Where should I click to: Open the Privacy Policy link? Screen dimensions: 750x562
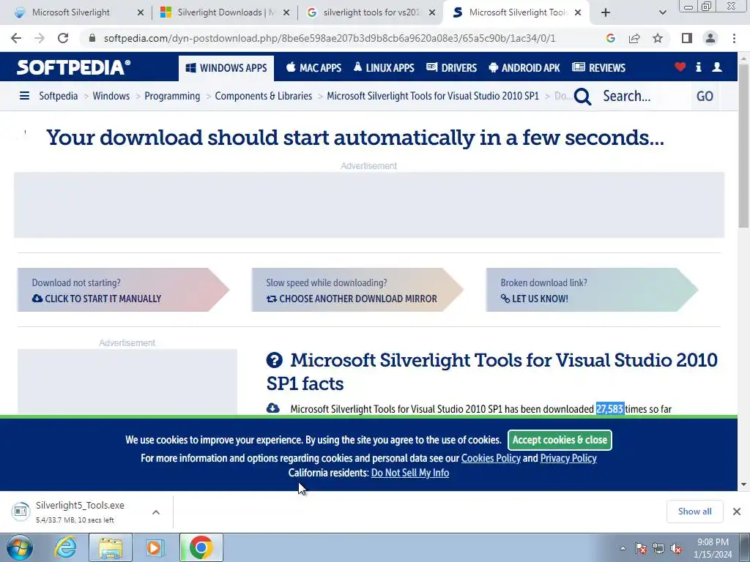click(x=568, y=458)
